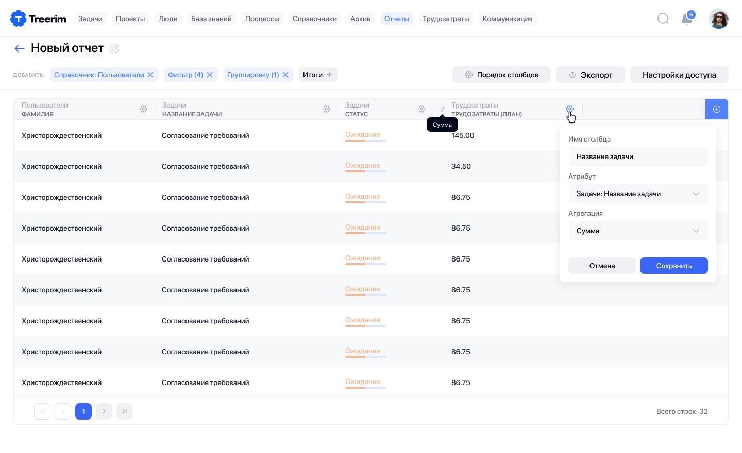Remove the Справочник: Пользователи chip
Image resolution: width=742 pixels, height=453 pixels.
coord(150,75)
